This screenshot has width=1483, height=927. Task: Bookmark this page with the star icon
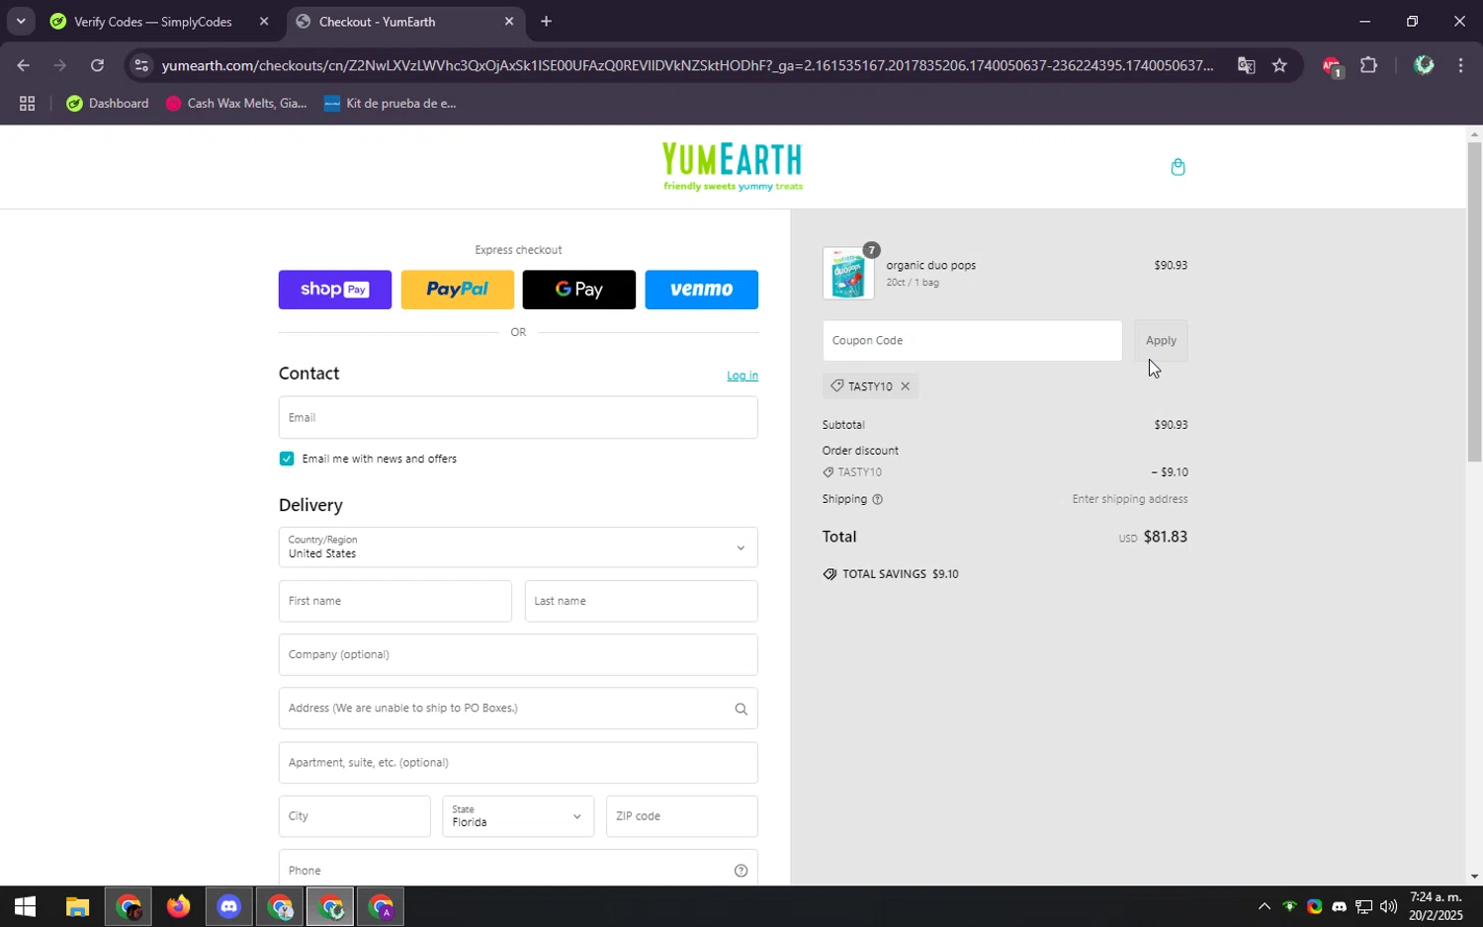pyautogui.click(x=1279, y=65)
